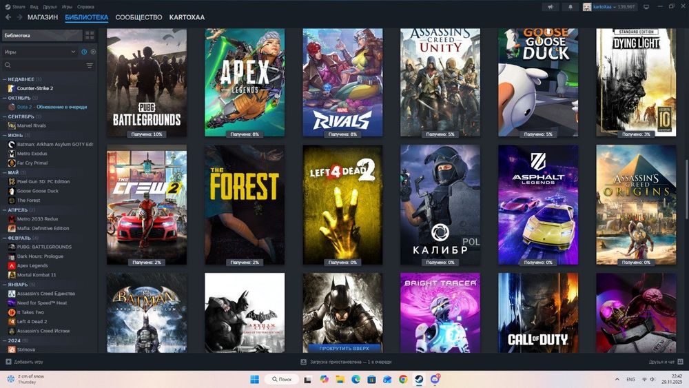Collapse the НЕДАВНЕЕ section

(x=5, y=79)
